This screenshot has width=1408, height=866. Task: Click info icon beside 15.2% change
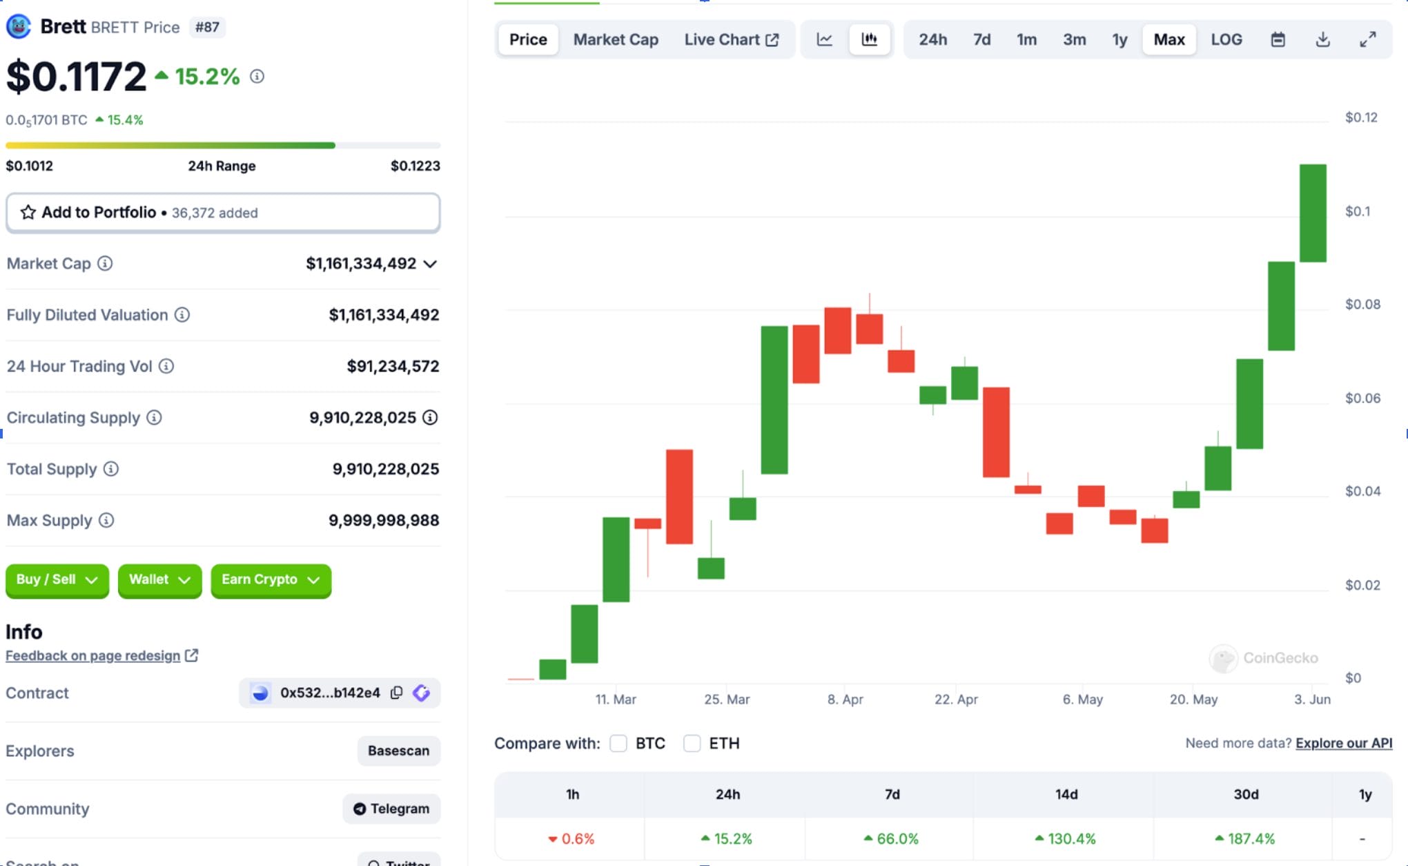257,76
